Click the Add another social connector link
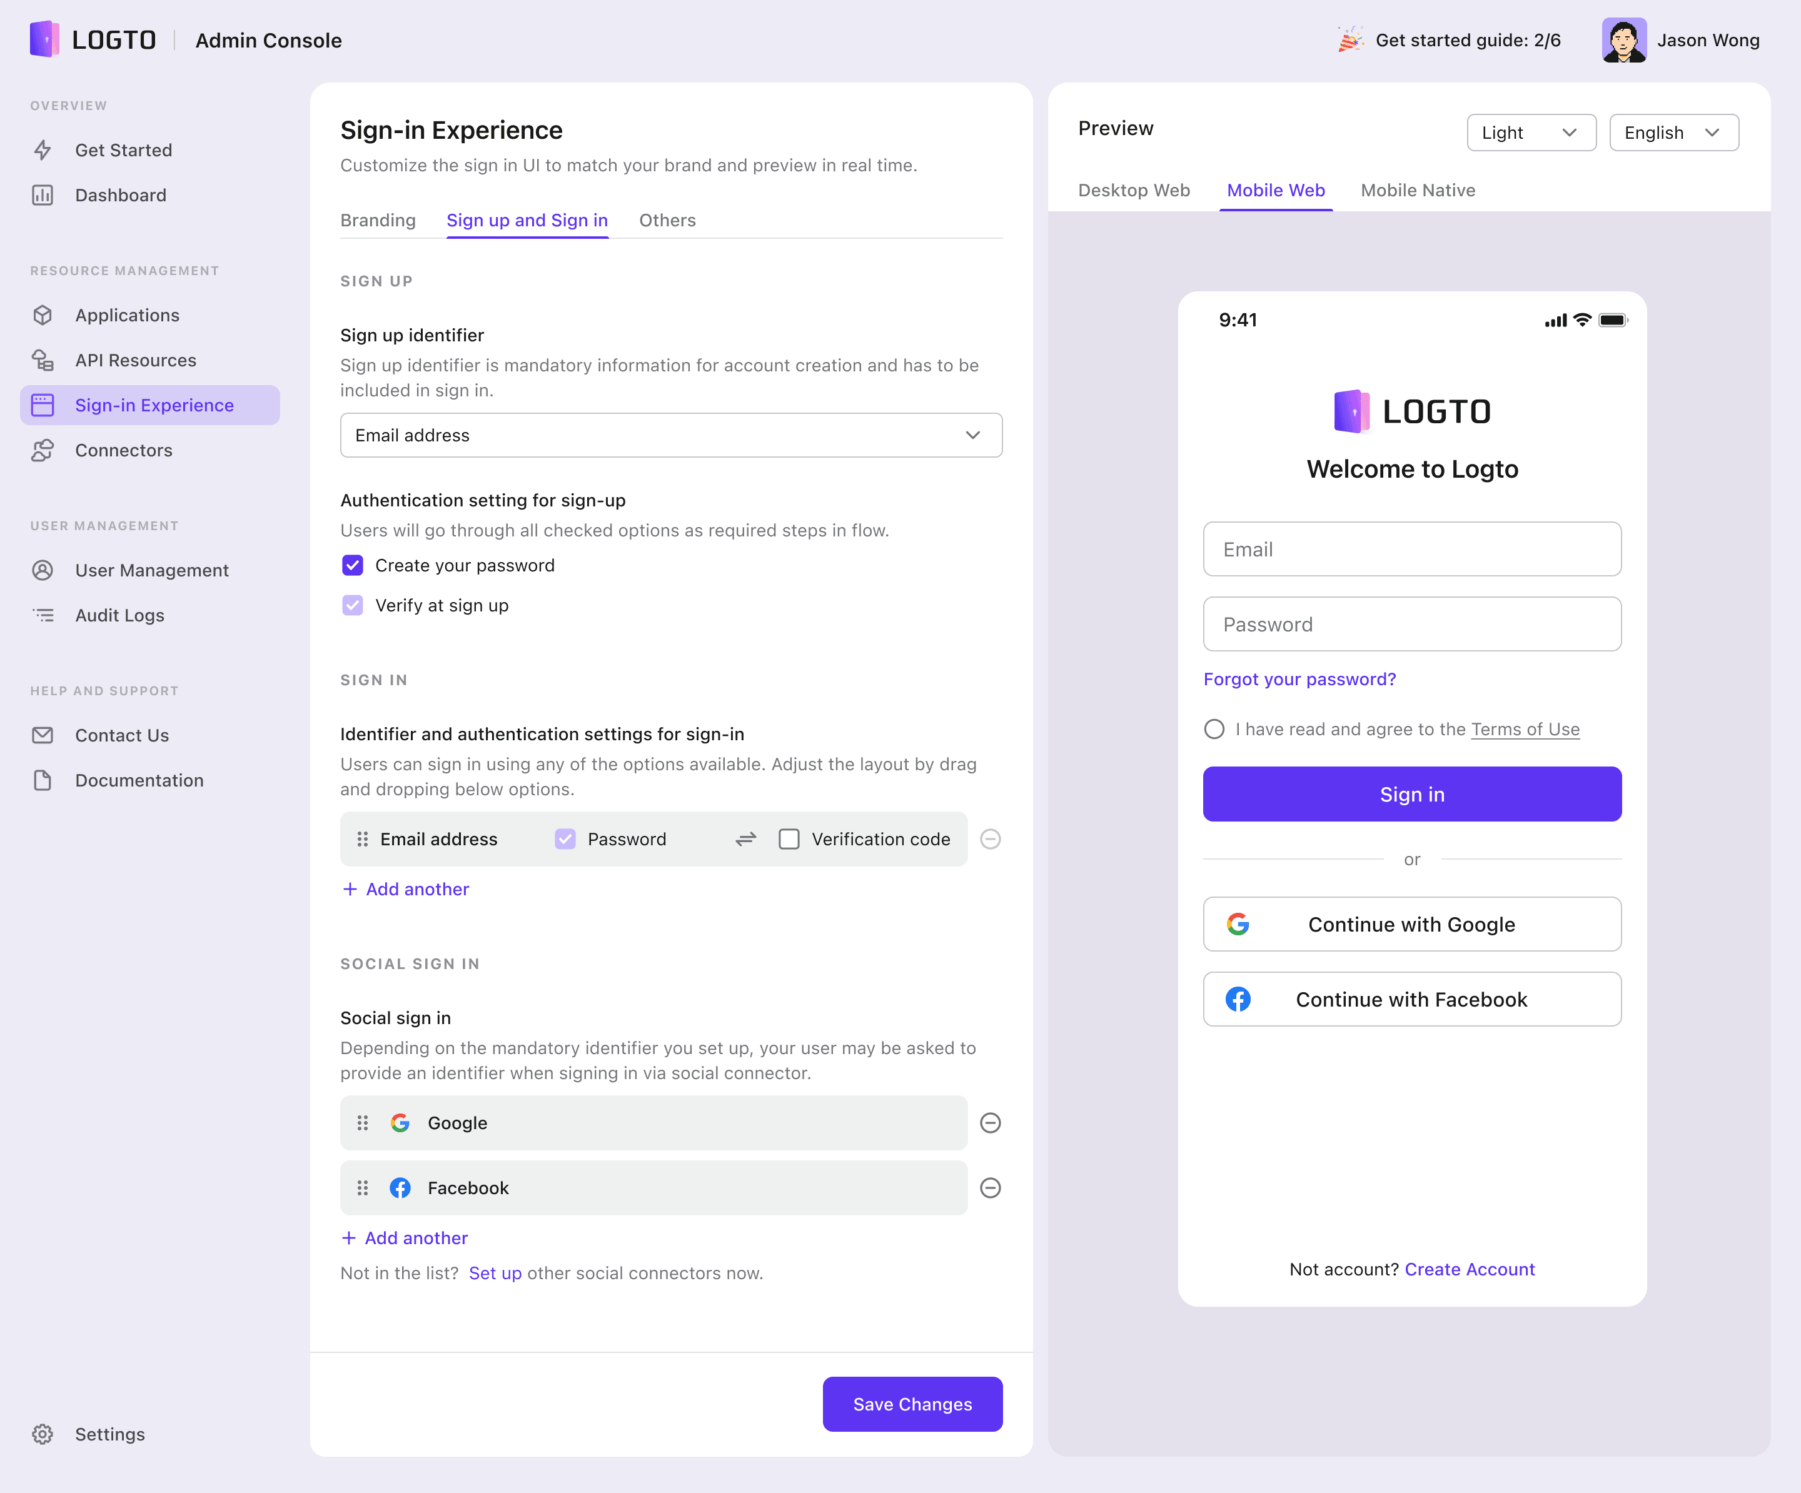1801x1493 pixels. click(404, 1237)
